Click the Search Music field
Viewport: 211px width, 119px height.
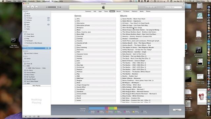click(173, 7)
